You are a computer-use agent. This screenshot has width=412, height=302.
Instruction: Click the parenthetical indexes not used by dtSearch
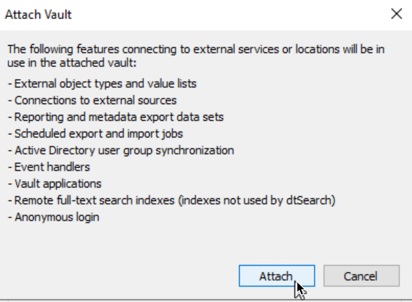[x=257, y=201]
